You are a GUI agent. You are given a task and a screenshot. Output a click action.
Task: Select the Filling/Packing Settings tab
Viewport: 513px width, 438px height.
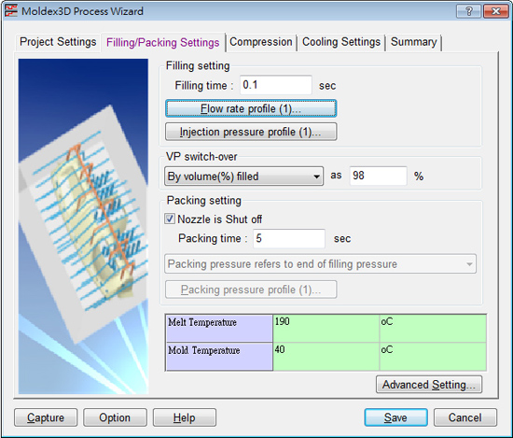pos(162,42)
